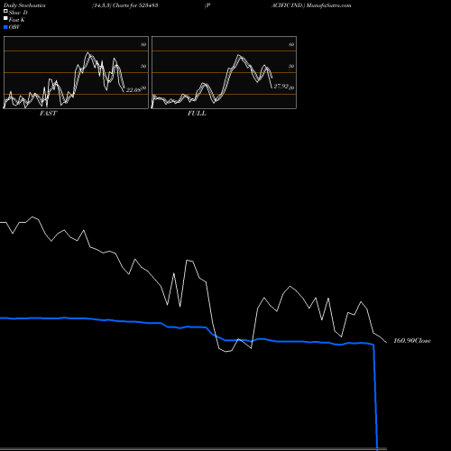Click the Fast K legend text
The width and height of the screenshot is (451, 451).
coord(17,20)
